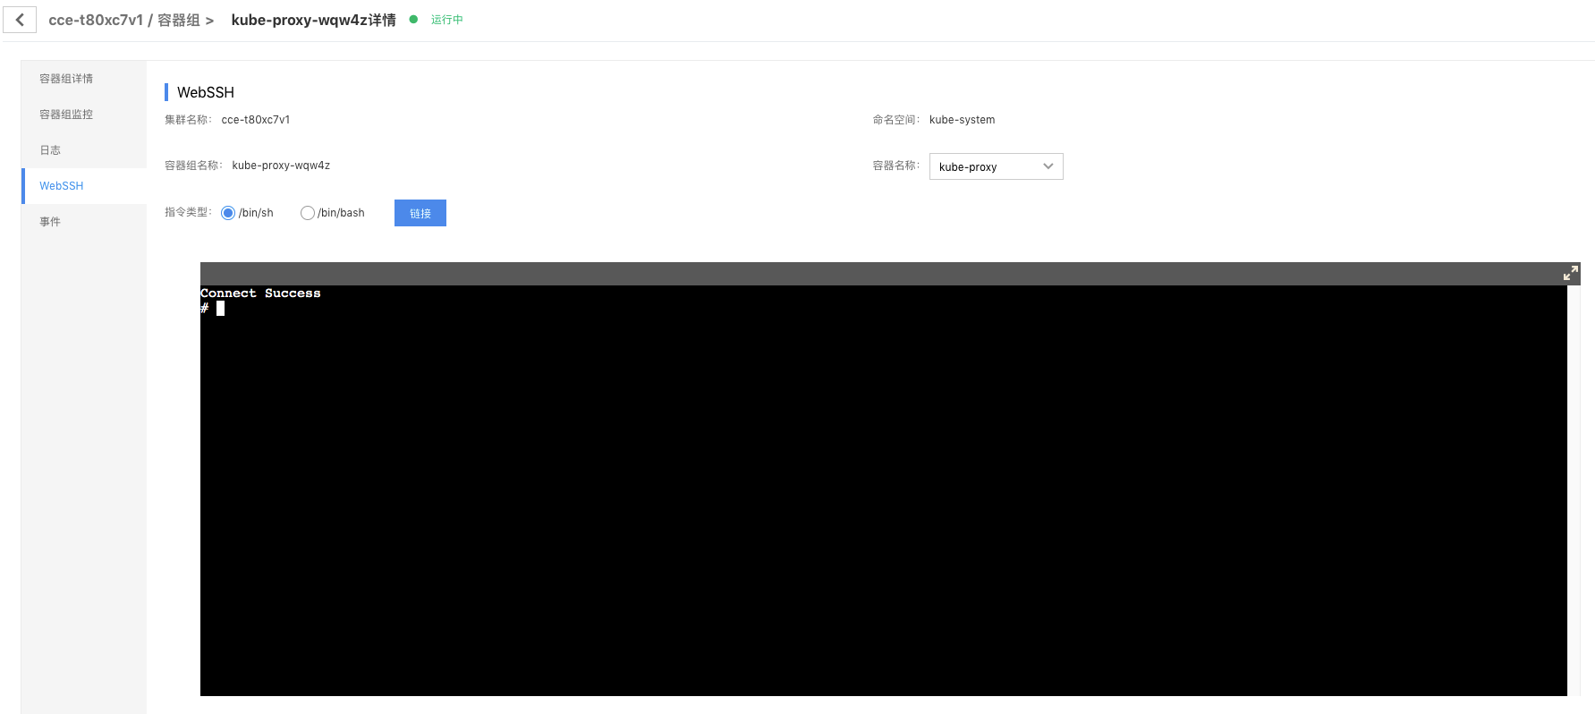1595x714 pixels.
Task: Go back using the left arrow button
Action: tap(20, 20)
